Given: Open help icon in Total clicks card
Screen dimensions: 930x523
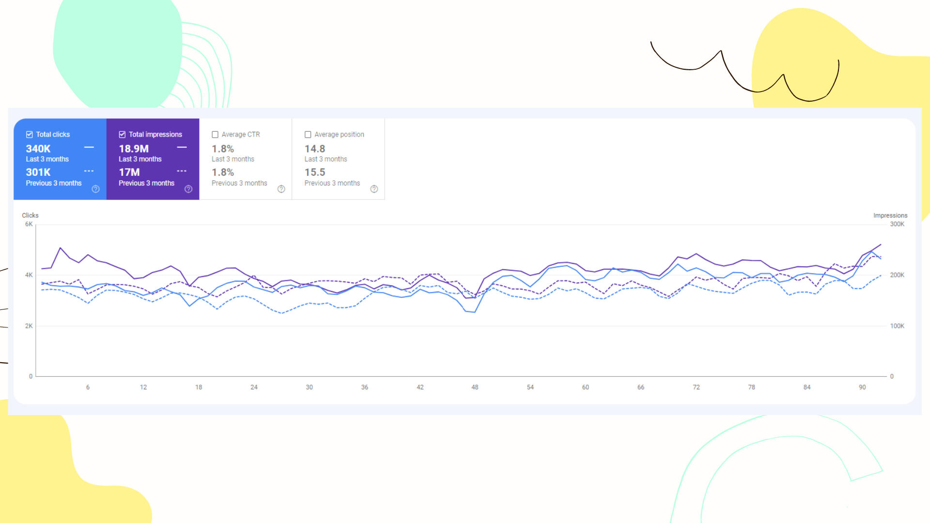Looking at the screenshot, I should click(96, 189).
